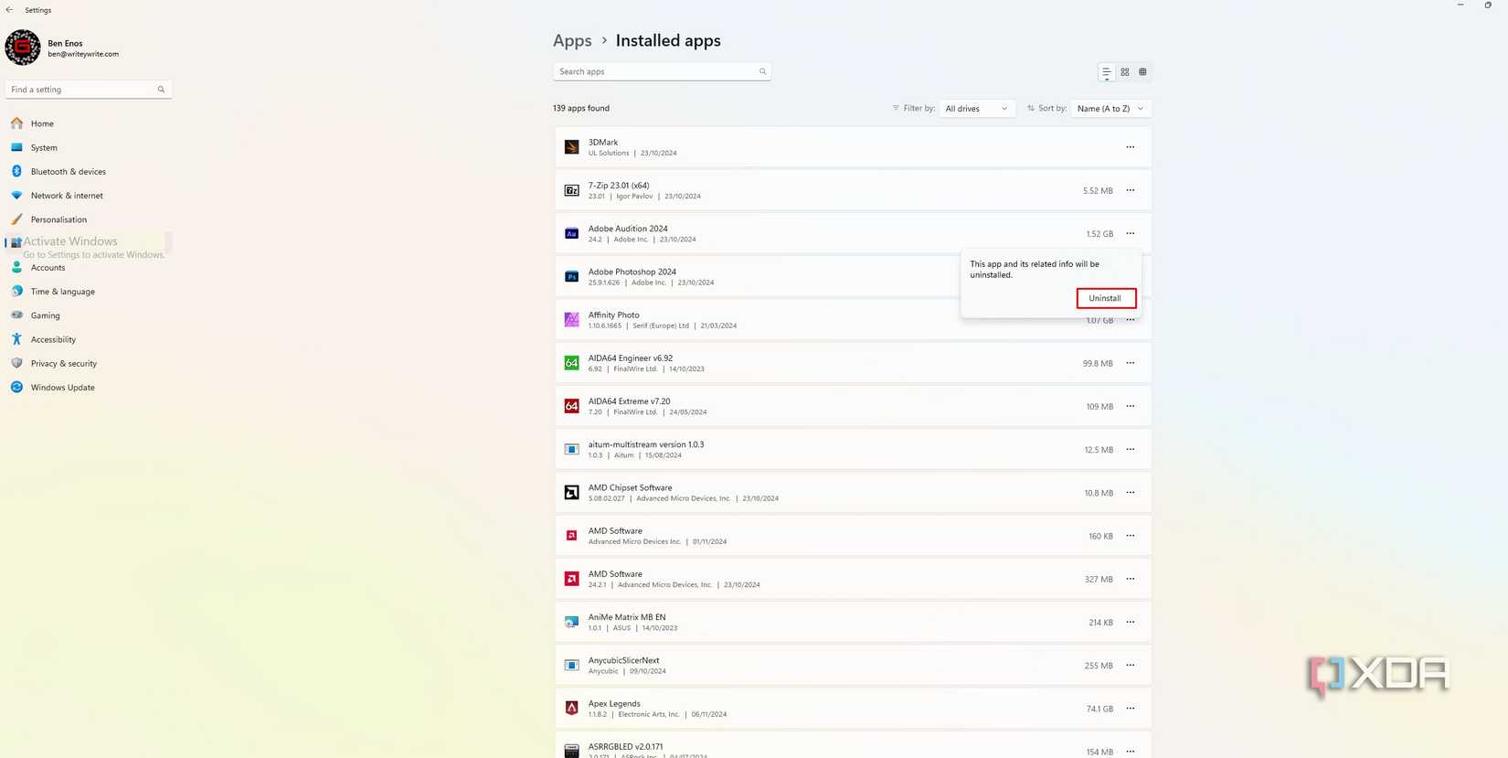Open more options for AniMe Matrix MB EN
The height and width of the screenshot is (758, 1508).
click(x=1131, y=622)
